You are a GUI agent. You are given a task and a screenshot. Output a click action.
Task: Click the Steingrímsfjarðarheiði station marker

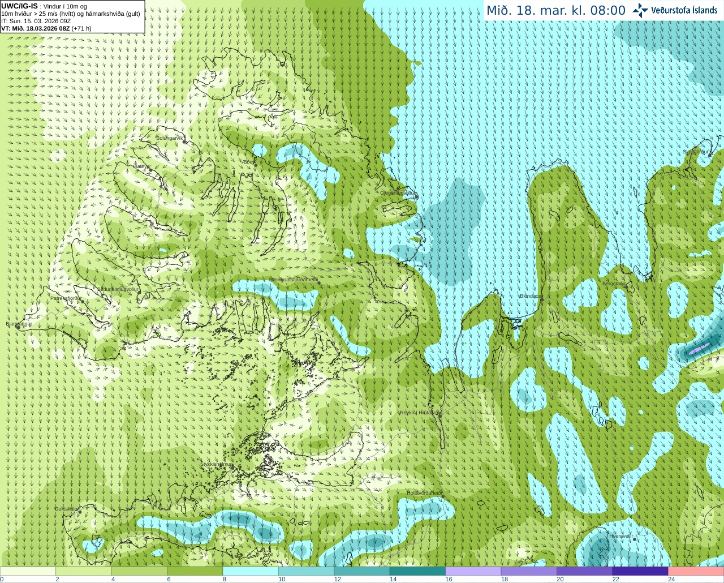[319, 283]
